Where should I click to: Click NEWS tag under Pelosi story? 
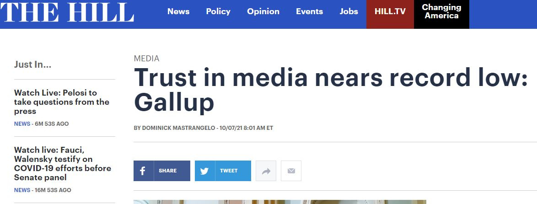coord(22,124)
